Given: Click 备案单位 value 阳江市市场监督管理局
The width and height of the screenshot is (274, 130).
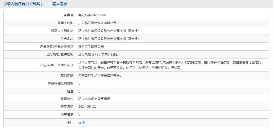Looking at the screenshot, I should coord(94,99).
